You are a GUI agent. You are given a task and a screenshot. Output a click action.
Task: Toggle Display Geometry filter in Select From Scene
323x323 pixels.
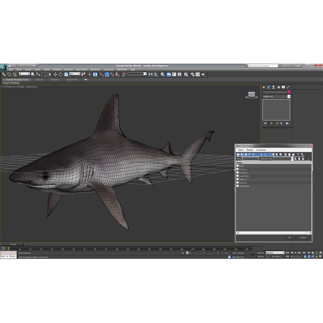tap(238, 155)
